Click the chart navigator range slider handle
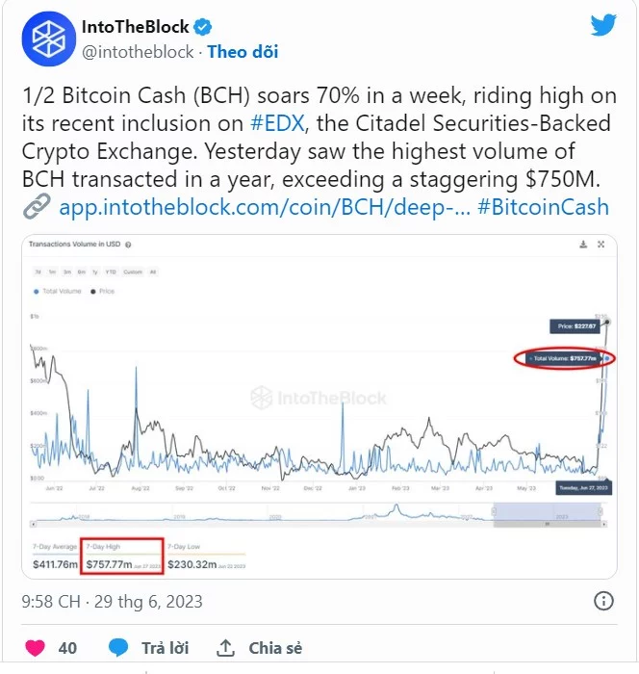Image resolution: width=639 pixels, height=674 pixels. [x=495, y=511]
